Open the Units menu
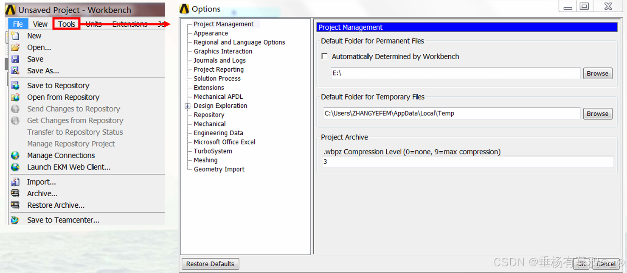The image size is (627, 273). pyautogui.click(x=94, y=24)
